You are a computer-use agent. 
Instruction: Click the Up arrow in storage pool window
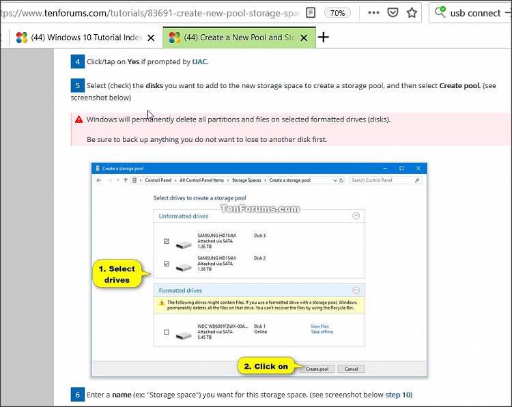126,180
